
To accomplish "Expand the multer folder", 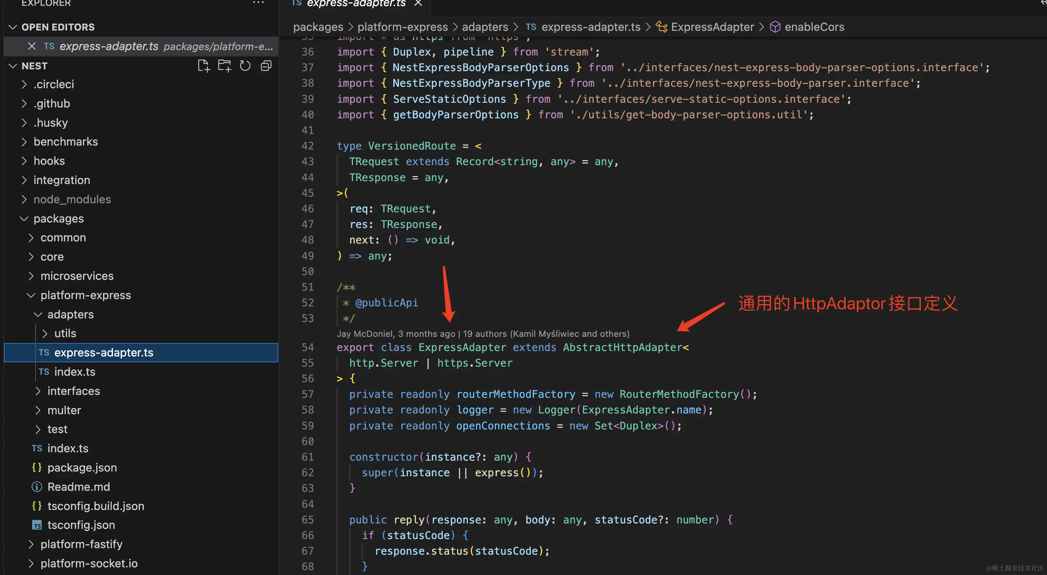I will click(38, 410).
